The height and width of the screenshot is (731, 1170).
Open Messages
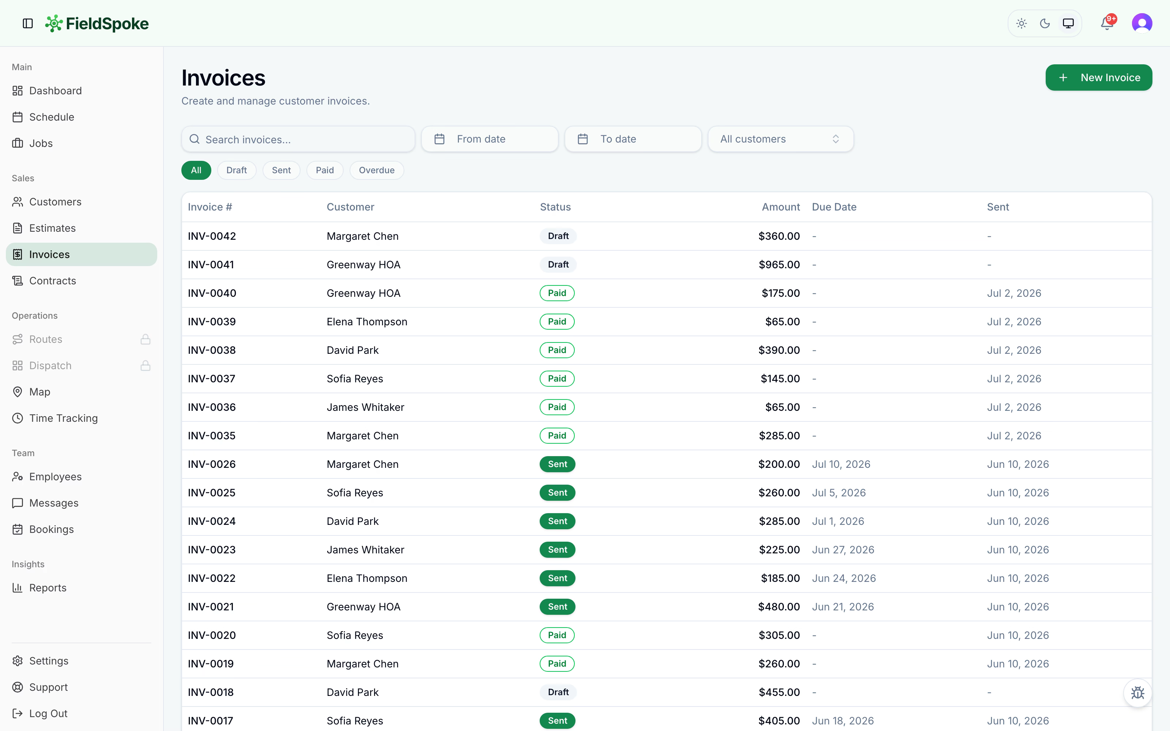point(81,503)
